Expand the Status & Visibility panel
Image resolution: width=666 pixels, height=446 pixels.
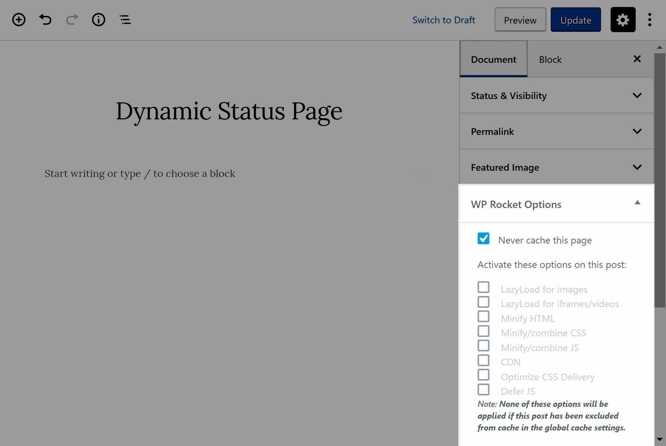[x=556, y=96]
